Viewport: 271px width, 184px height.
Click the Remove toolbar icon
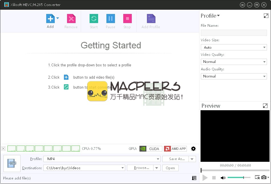(x=71, y=19)
